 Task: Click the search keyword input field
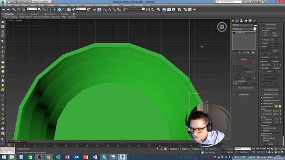click(228, 2)
